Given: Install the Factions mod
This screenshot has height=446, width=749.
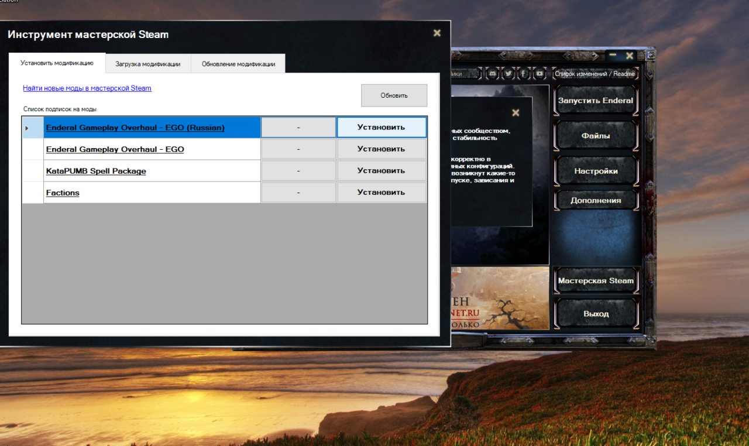Looking at the screenshot, I should pos(381,193).
